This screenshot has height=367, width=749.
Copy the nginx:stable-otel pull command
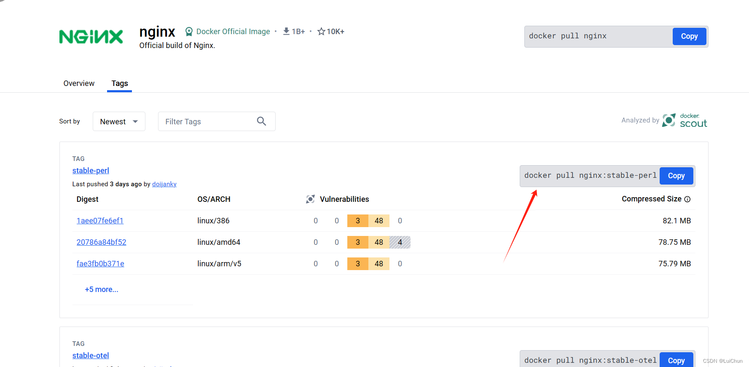coord(676,360)
